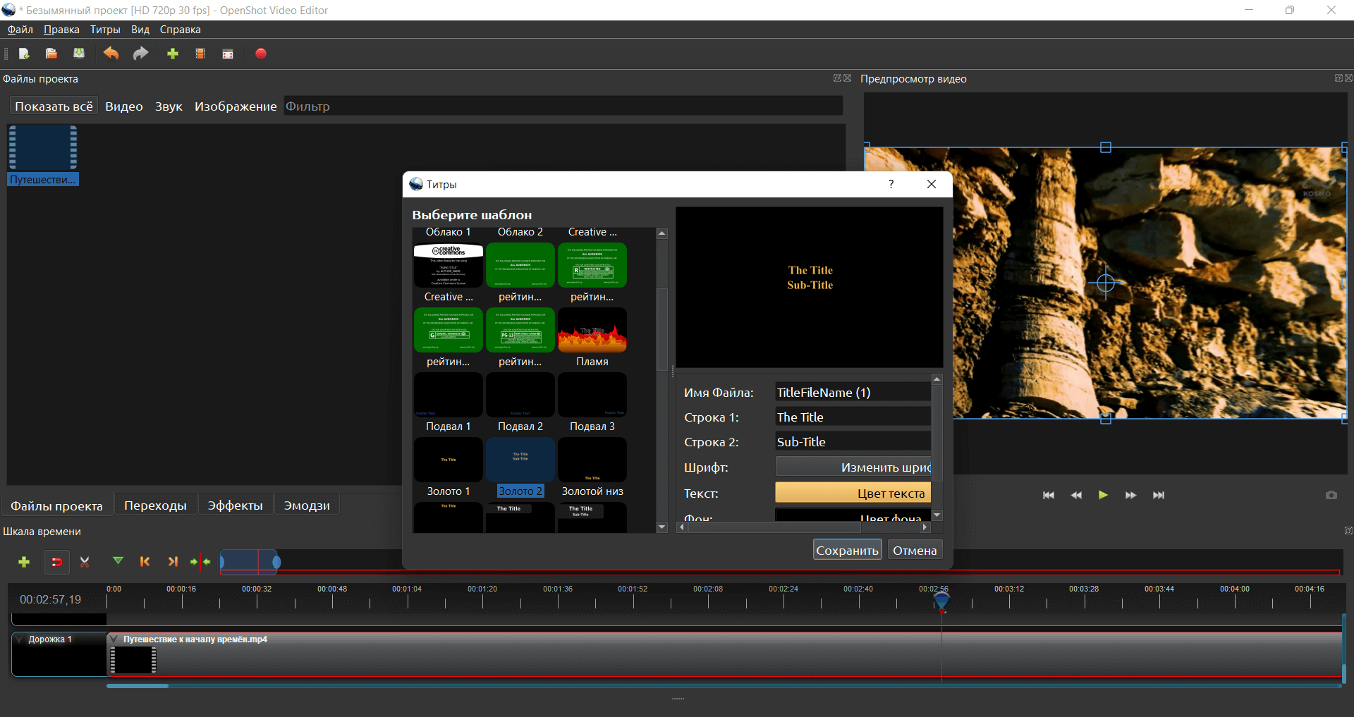
Task: Close the Титры dialog with X
Action: [x=932, y=184]
